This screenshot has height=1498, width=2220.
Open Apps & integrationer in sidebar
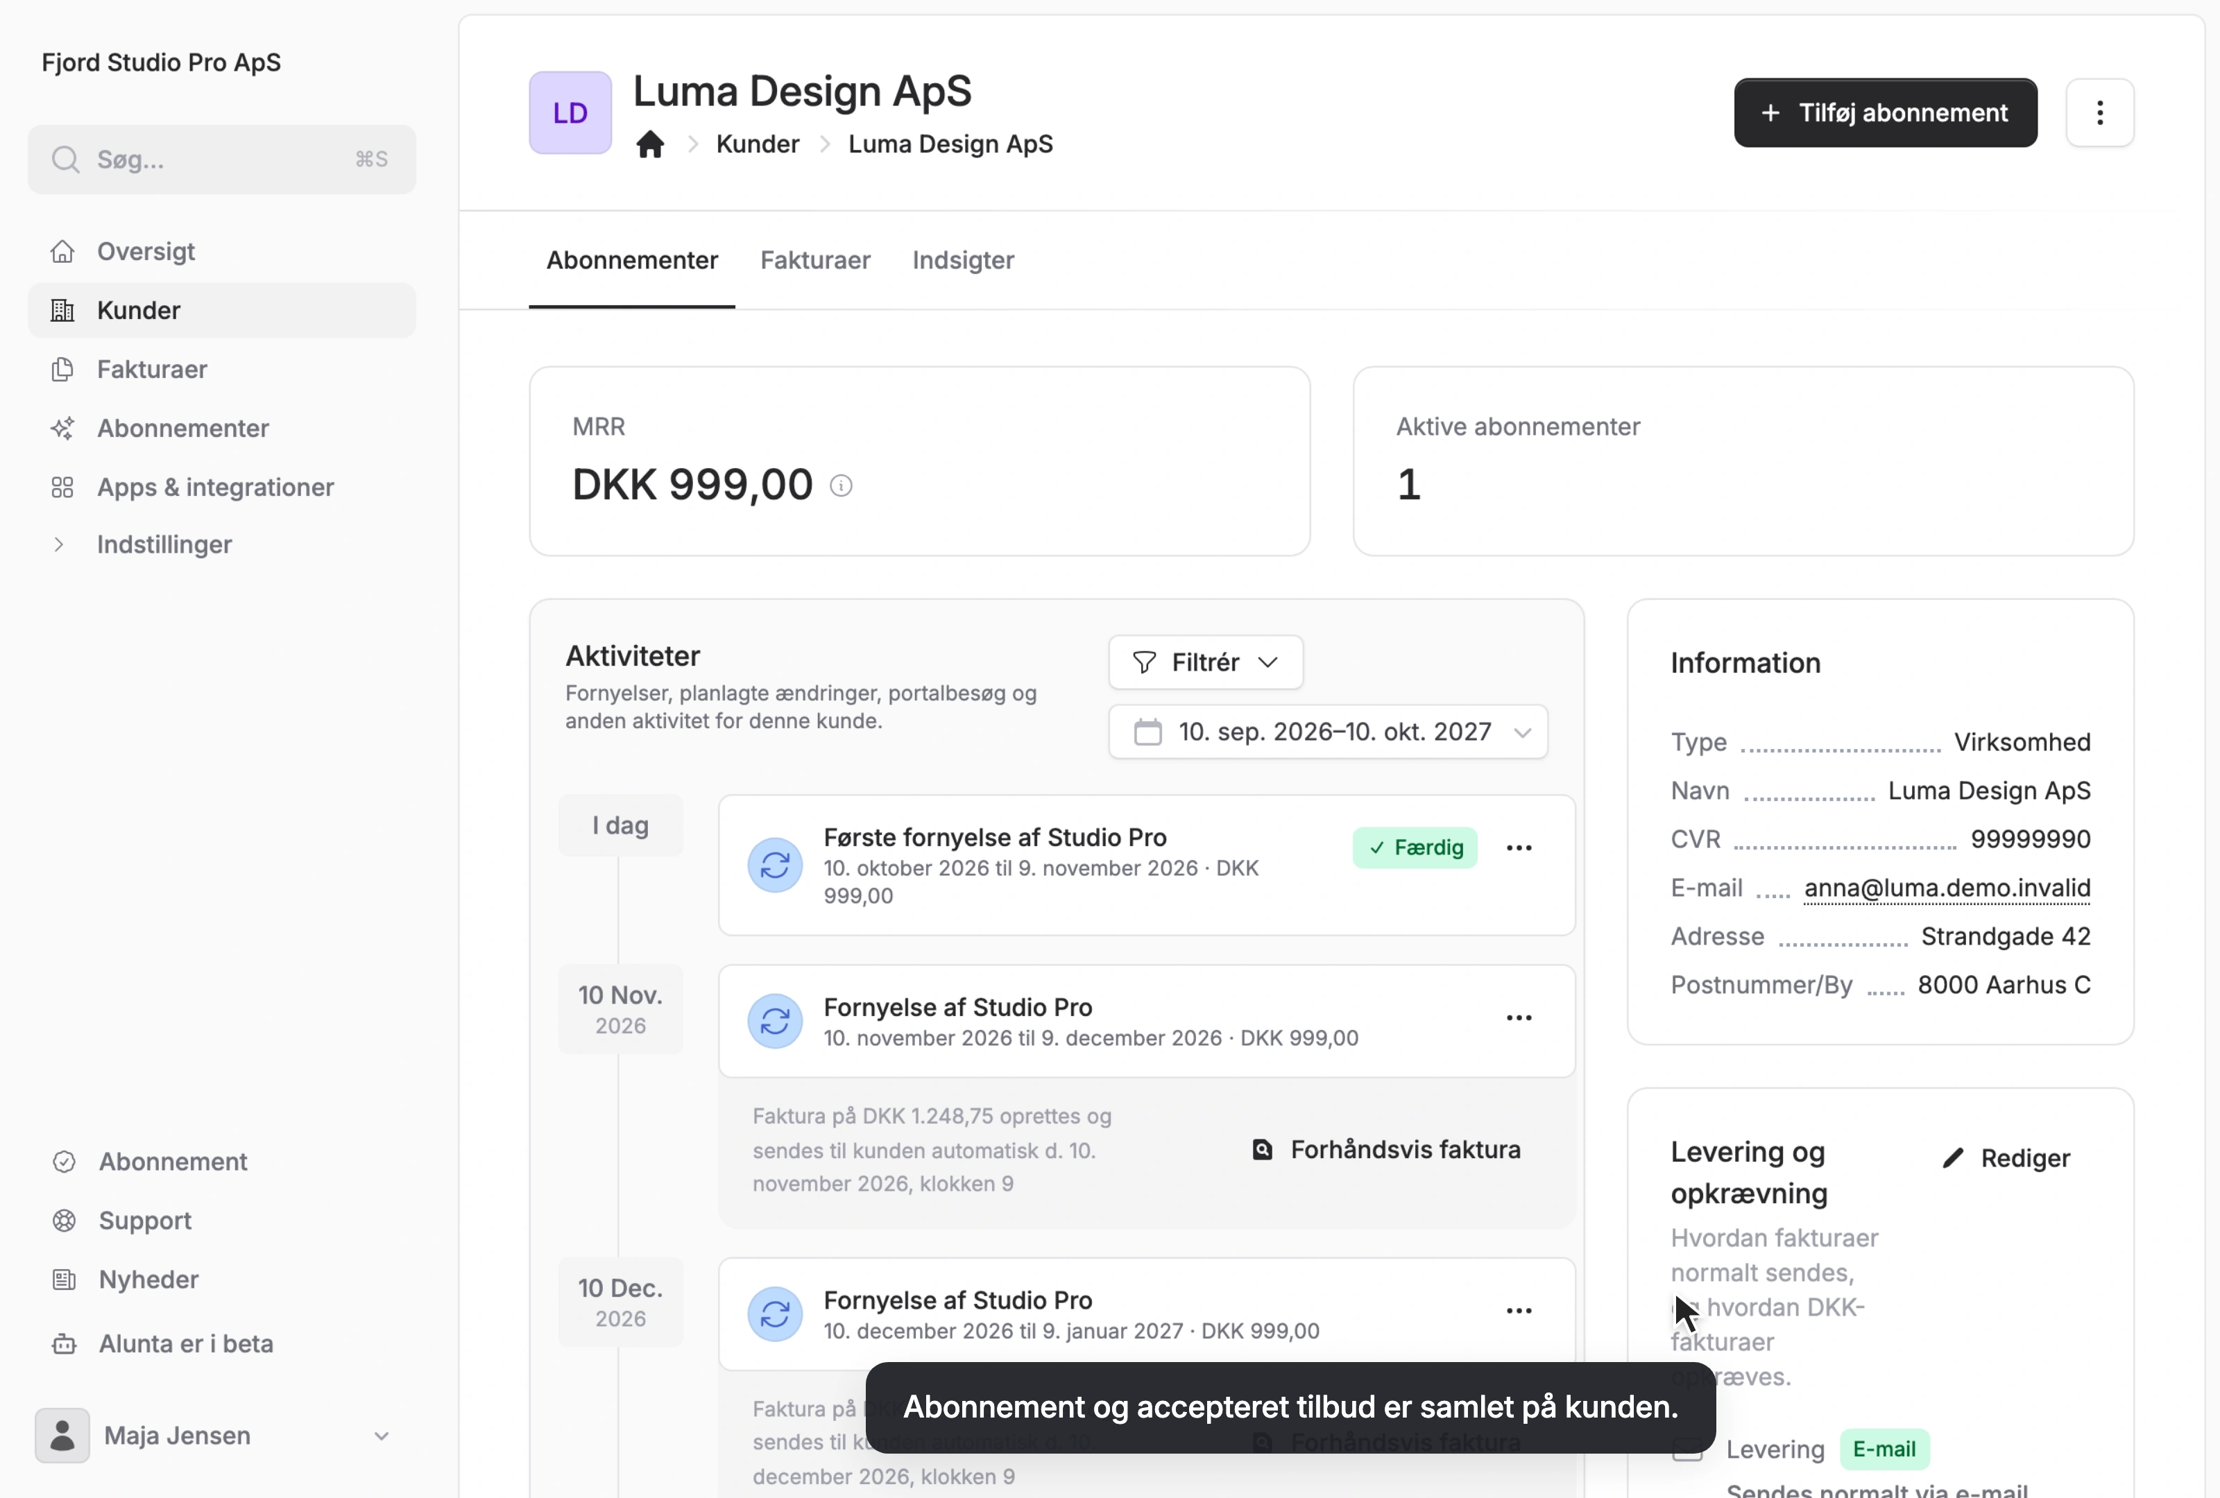coord(221,487)
